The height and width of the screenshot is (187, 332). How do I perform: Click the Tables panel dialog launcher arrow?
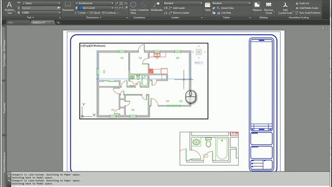click(x=250, y=18)
